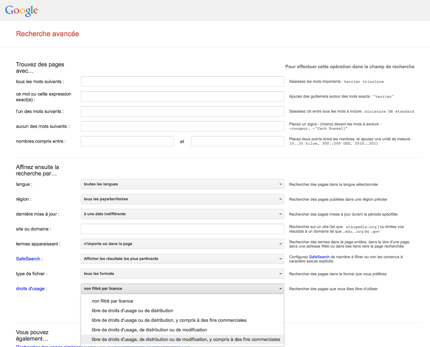
Task: Click the SafeSearch label link
Action: pyautogui.click(x=28, y=259)
